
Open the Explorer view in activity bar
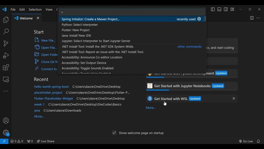pyautogui.click(x=6, y=20)
